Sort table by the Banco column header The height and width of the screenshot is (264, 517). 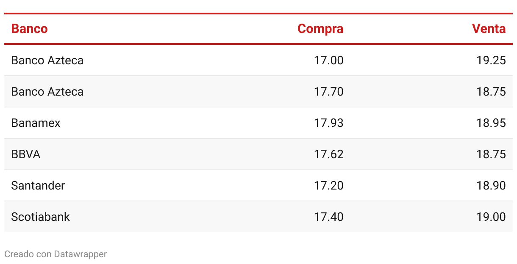(29, 29)
